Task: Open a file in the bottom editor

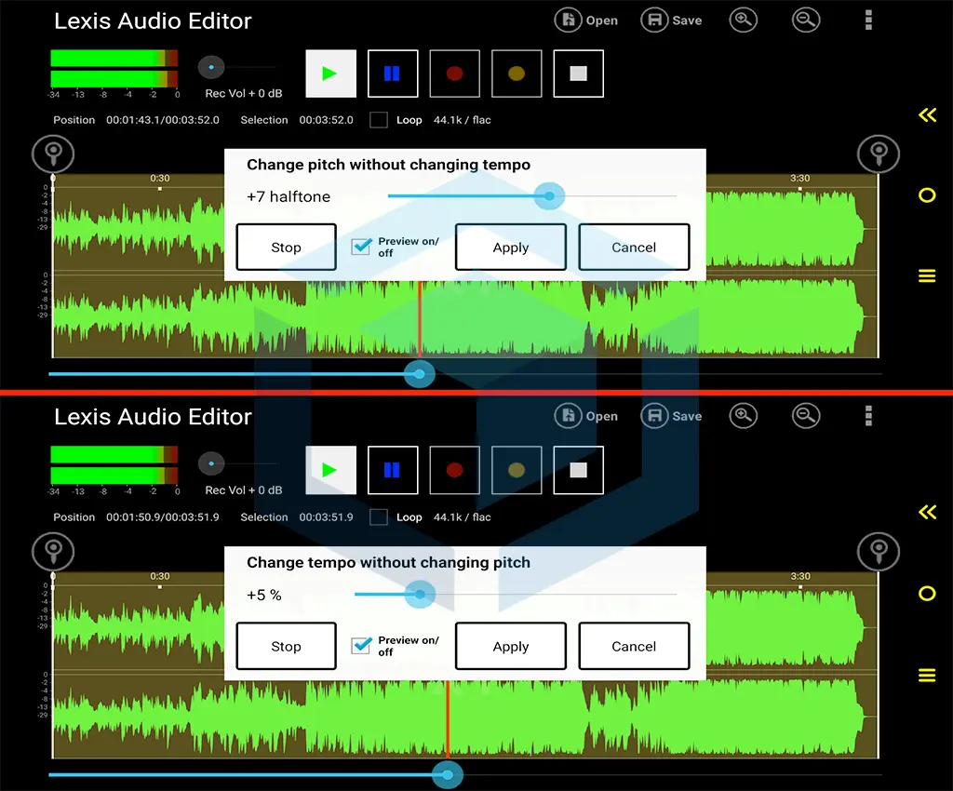Action: click(x=586, y=416)
